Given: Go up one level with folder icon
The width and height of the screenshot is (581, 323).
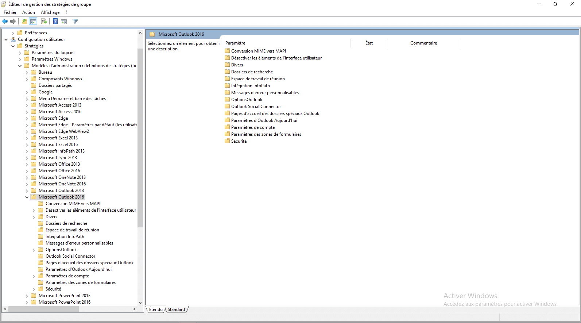Looking at the screenshot, I should click(24, 22).
